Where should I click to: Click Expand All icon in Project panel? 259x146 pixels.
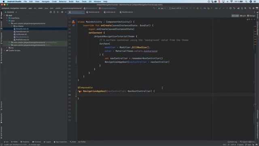(x=54, y=12)
